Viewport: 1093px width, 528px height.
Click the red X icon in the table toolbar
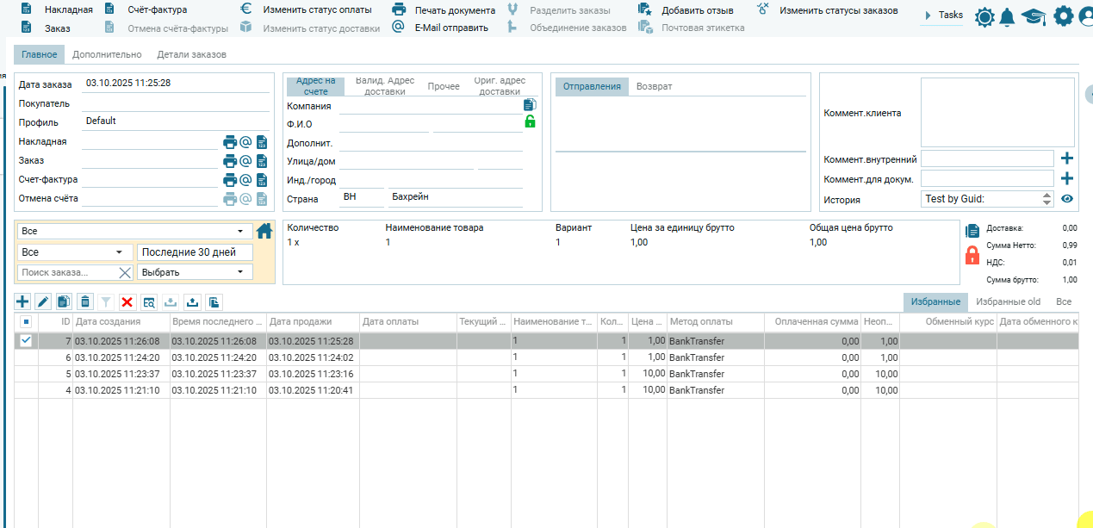[127, 301]
